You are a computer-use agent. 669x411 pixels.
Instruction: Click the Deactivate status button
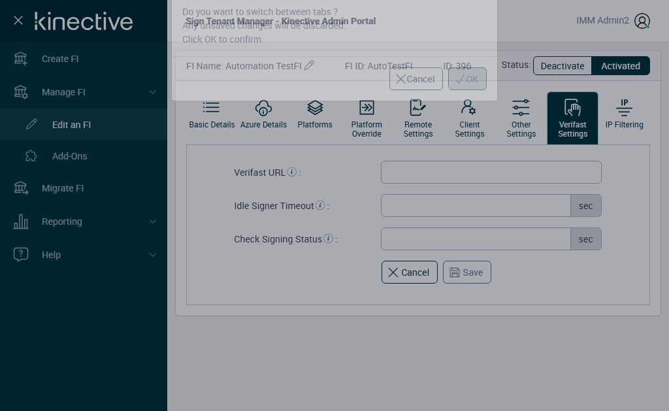click(563, 66)
